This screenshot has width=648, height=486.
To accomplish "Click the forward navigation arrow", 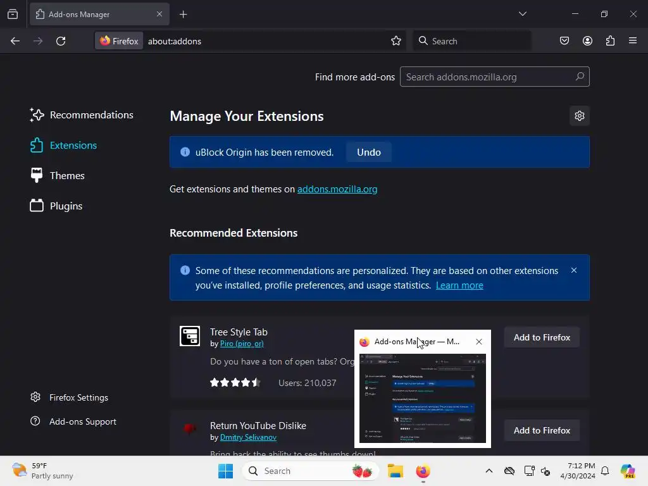I will click(x=37, y=41).
